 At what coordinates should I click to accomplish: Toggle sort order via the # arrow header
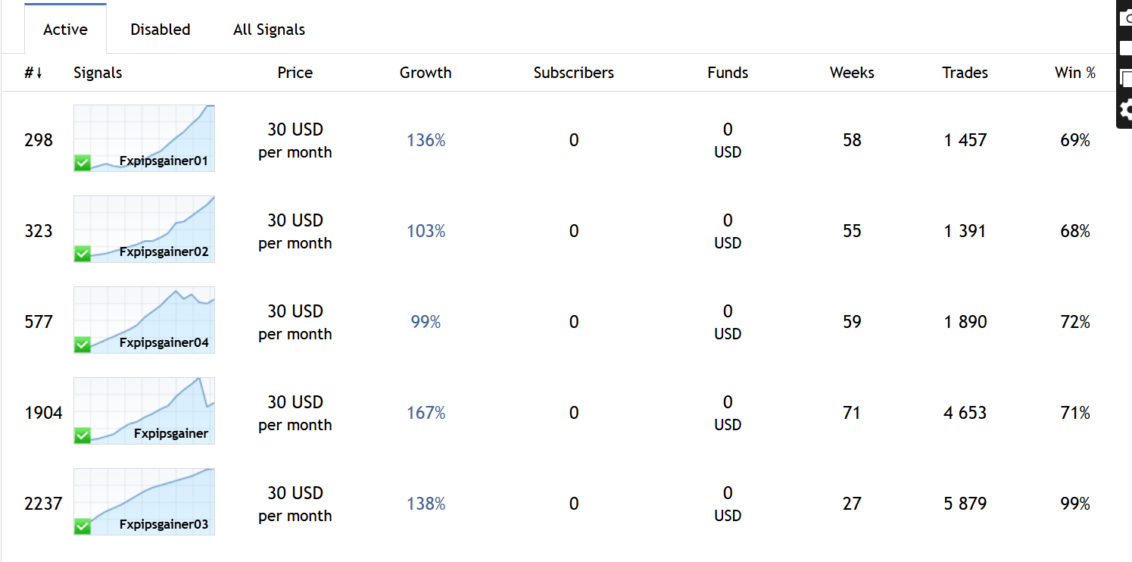tap(33, 73)
